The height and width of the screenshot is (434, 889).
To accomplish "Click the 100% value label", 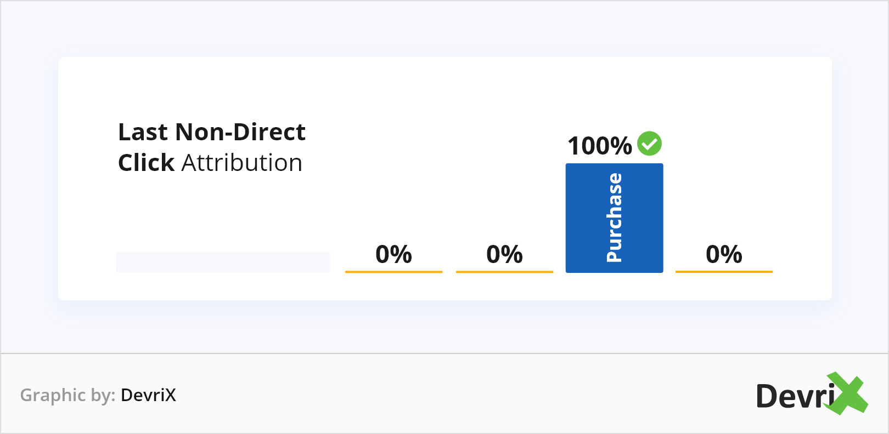I will tap(599, 146).
